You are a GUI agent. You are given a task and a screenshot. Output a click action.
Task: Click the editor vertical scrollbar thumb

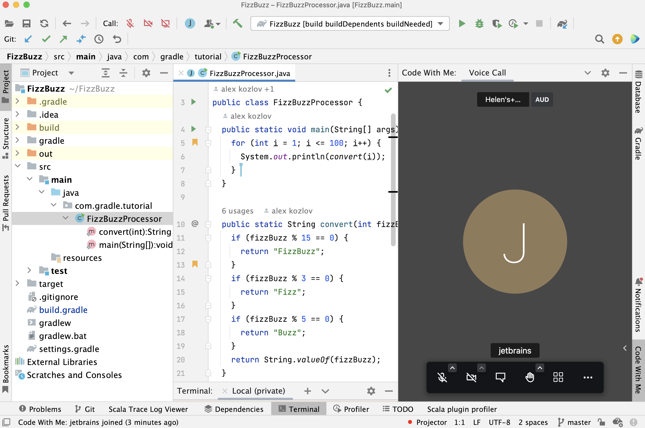(x=393, y=180)
